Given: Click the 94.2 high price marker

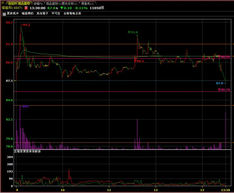Looking at the screenshot, I should pos(25,25).
